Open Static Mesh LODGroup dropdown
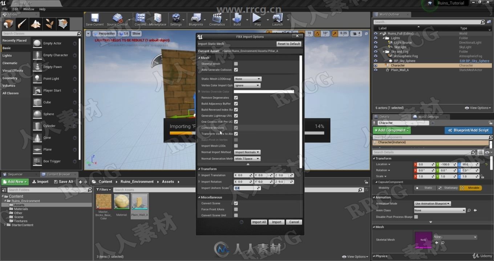This screenshot has height=261, width=494. [247, 79]
